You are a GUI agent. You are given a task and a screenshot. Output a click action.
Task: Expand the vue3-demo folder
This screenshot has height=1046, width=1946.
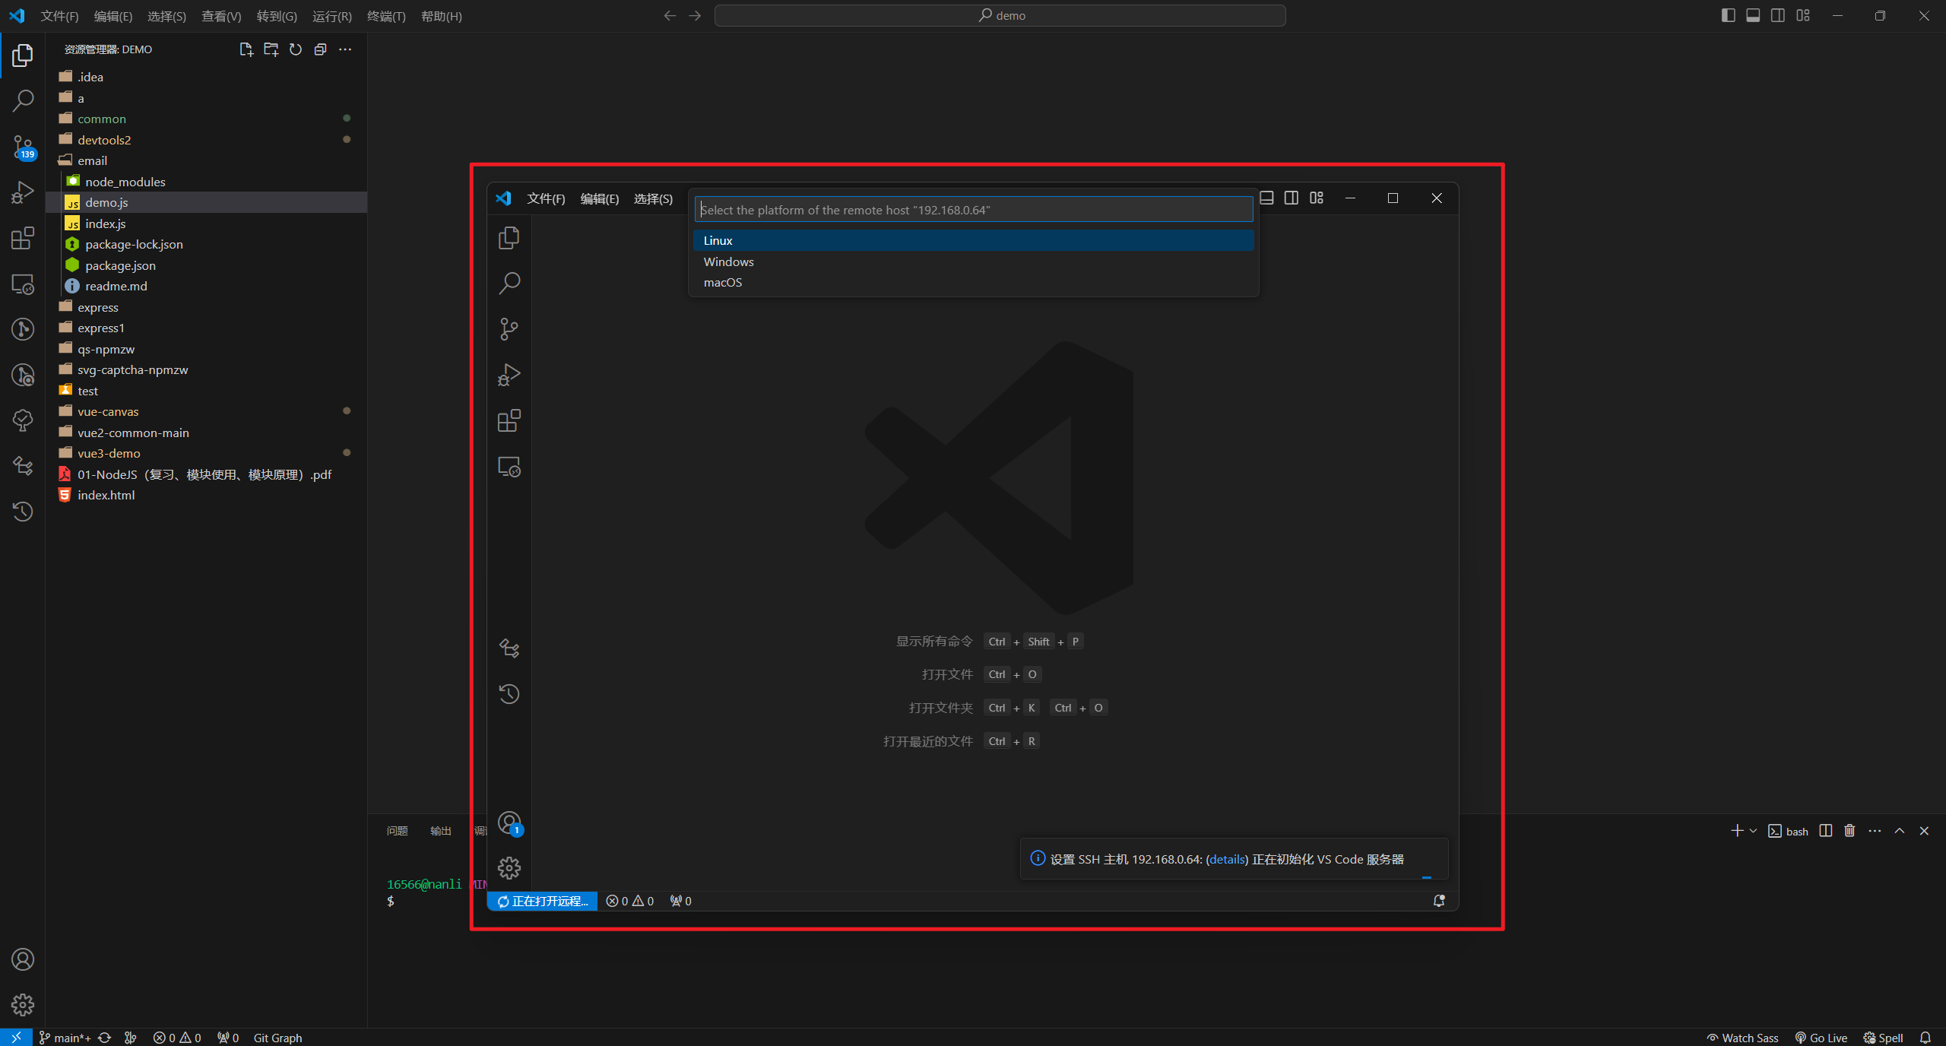point(109,453)
